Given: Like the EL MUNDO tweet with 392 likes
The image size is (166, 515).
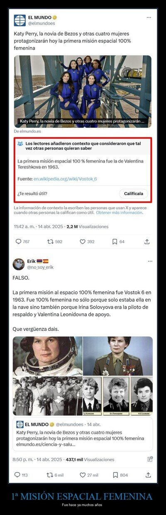Looking at the screenshot, I should coord(82,241).
